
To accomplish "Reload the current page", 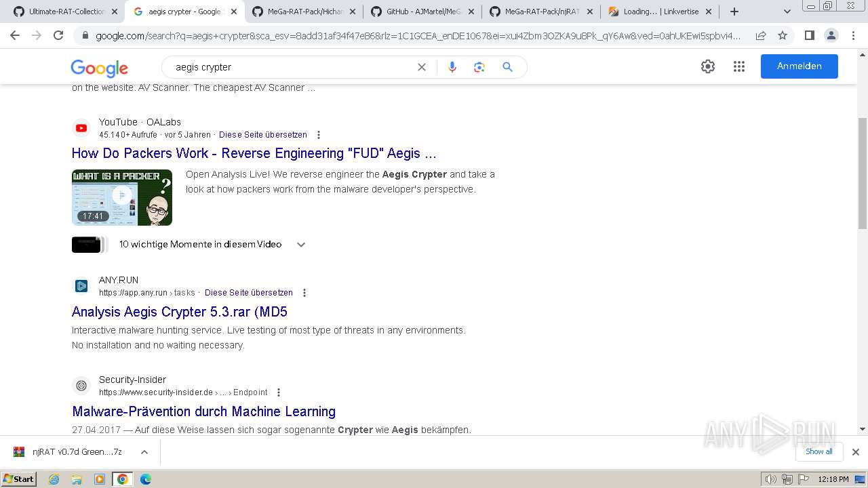I will (x=58, y=35).
